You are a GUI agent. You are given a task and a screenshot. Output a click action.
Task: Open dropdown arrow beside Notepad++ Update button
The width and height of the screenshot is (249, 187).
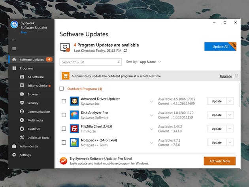click(x=230, y=142)
